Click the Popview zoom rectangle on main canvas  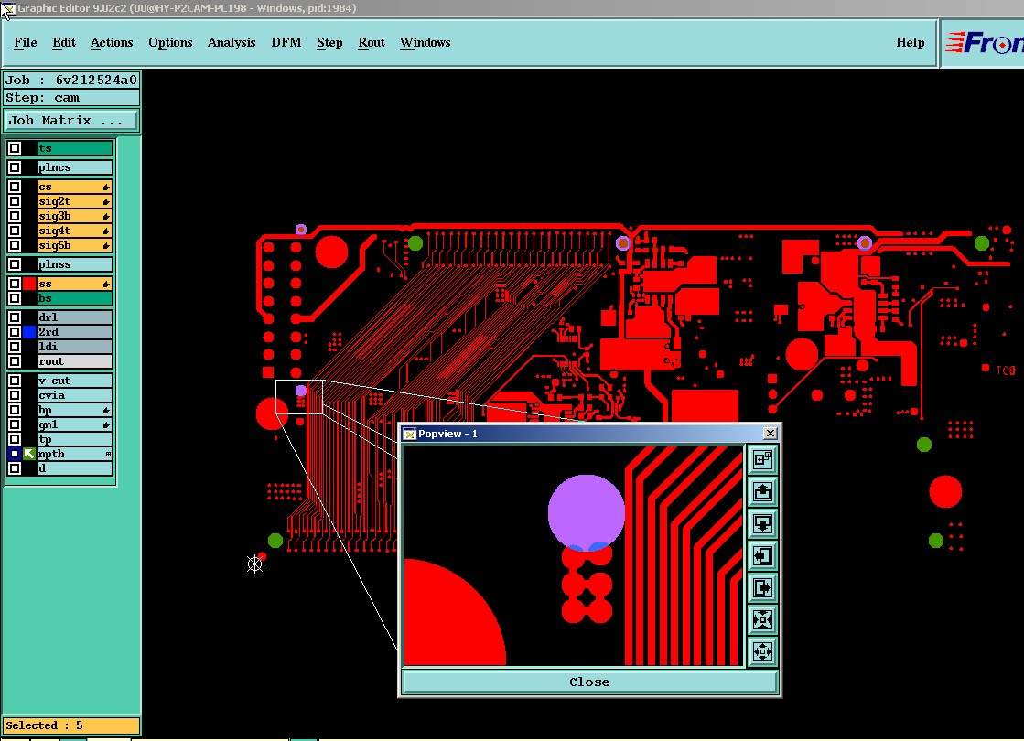pos(299,397)
